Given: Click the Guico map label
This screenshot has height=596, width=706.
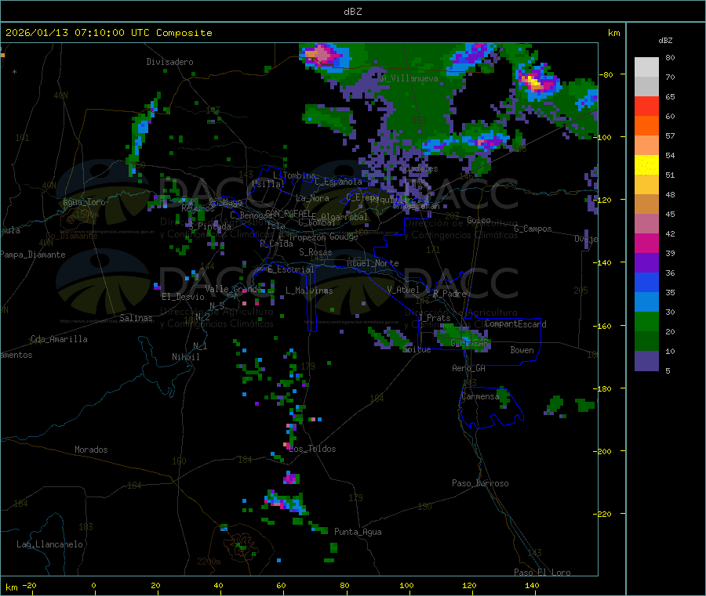Looking at the screenshot, I should point(479,220).
